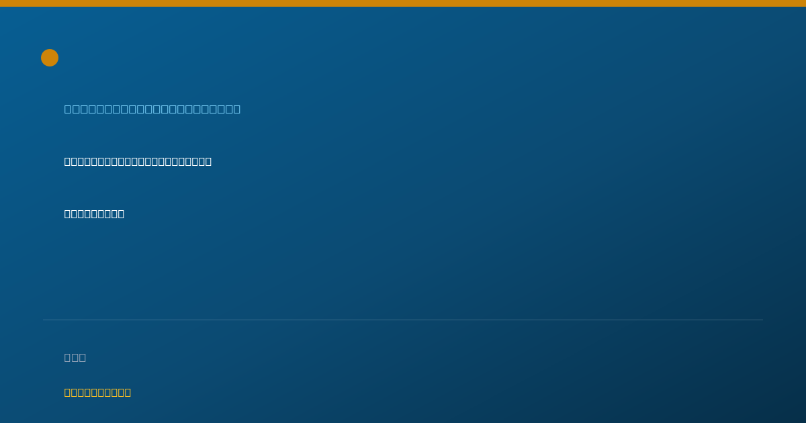Open the yellow link text at bottom

97,392
